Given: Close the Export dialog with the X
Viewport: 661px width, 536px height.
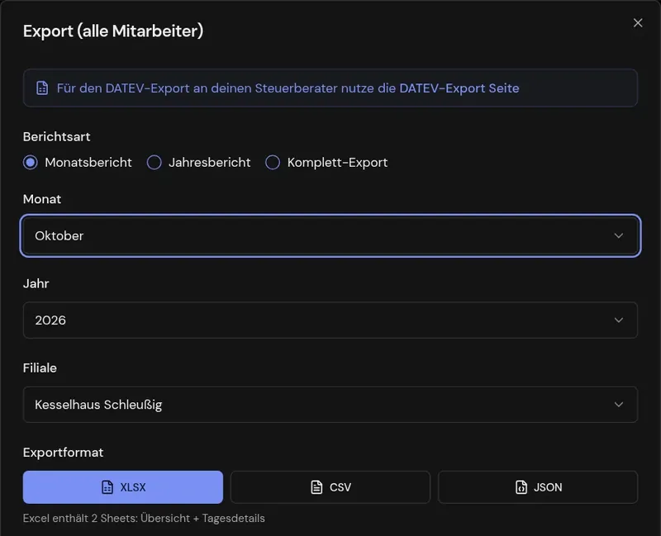Looking at the screenshot, I should (637, 23).
